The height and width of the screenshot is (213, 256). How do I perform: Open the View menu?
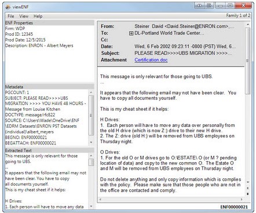point(24,16)
